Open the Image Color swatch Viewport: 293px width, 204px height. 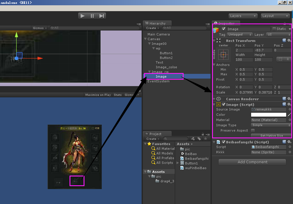coord(269,115)
